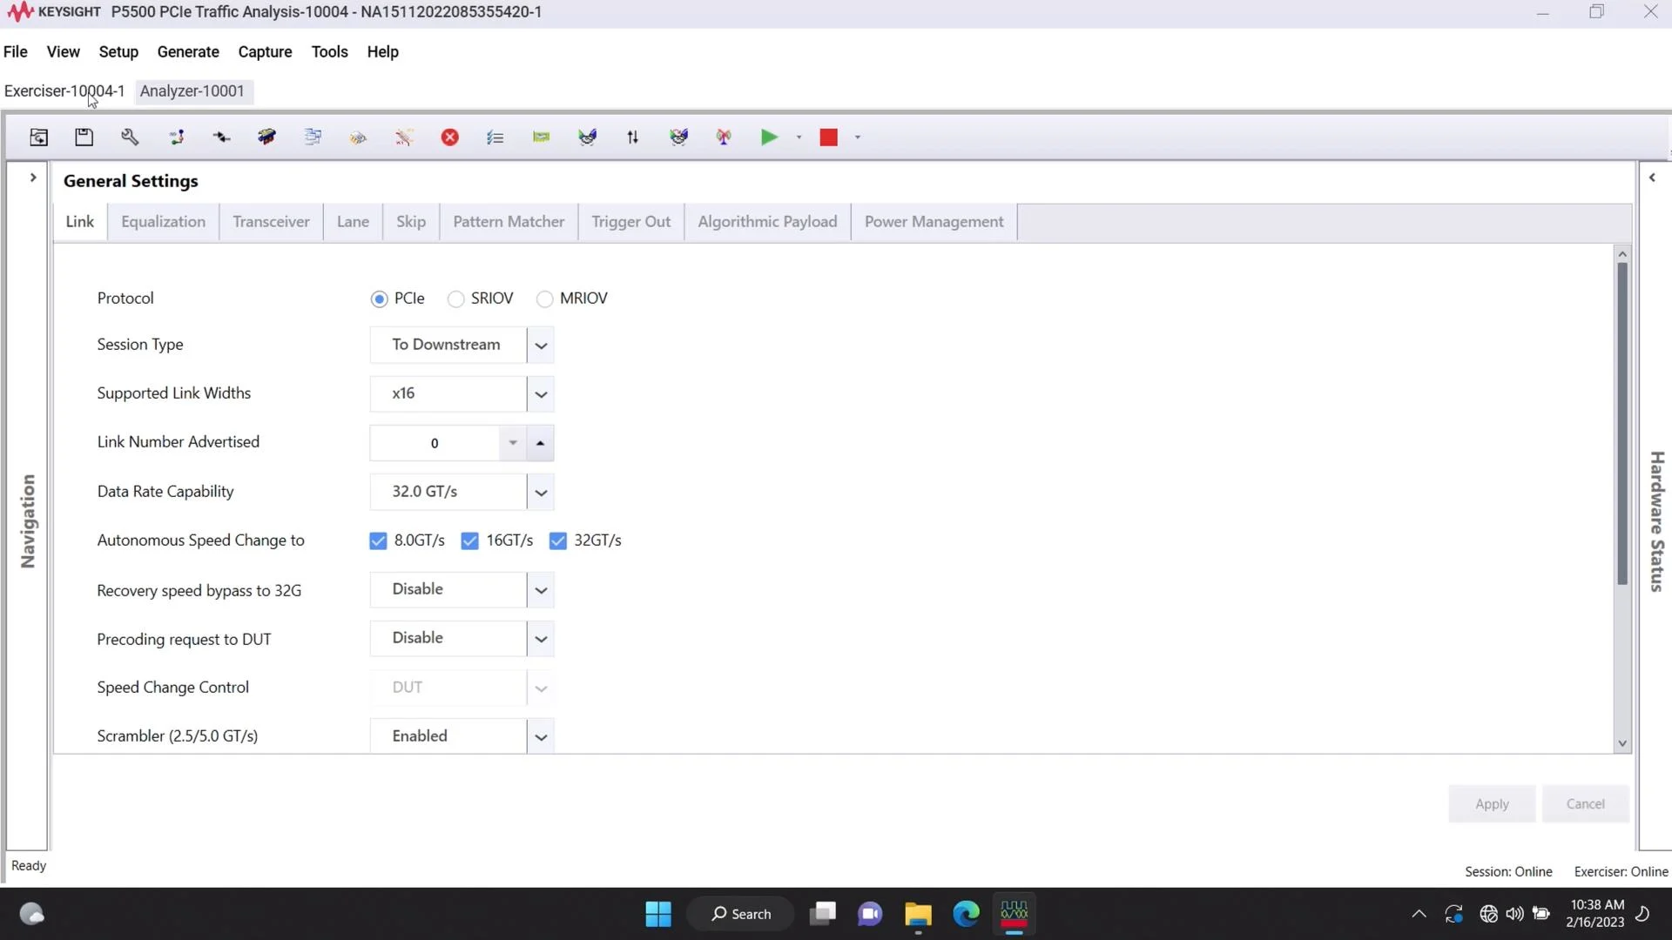Click the faded yellow card toolbar icon

[358, 137]
